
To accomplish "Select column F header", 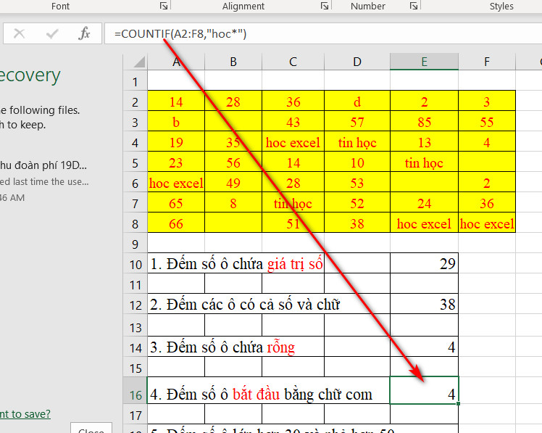I will [487, 62].
